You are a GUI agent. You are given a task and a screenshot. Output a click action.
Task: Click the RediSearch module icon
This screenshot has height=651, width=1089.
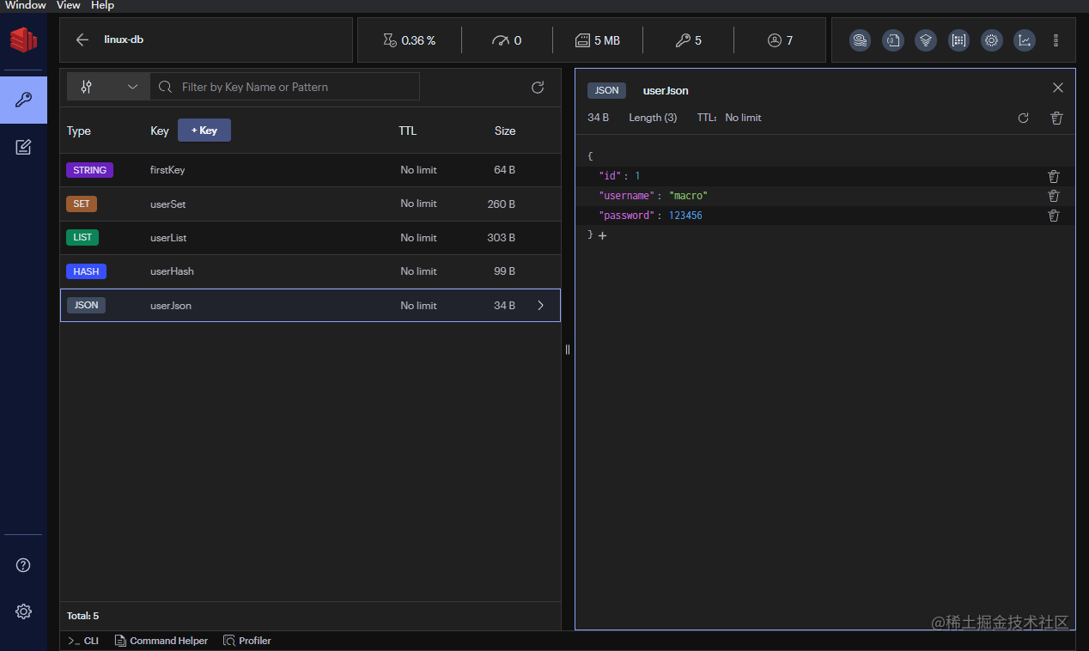click(x=861, y=40)
